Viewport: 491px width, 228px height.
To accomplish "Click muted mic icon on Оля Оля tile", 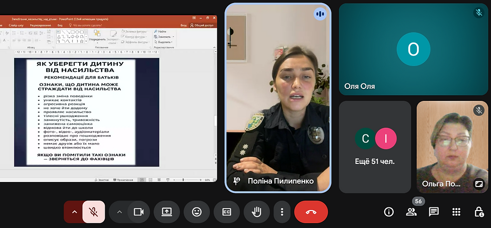I will [x=479, y=12].
